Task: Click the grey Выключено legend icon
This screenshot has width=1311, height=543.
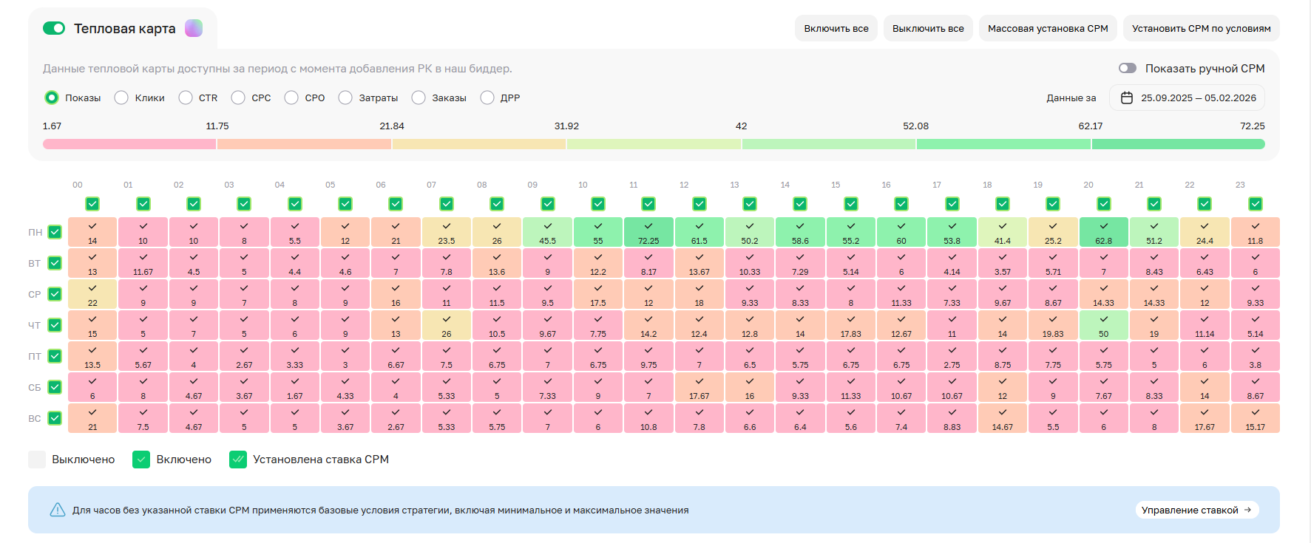Action: pyautogui.click(x=37, y=460)
